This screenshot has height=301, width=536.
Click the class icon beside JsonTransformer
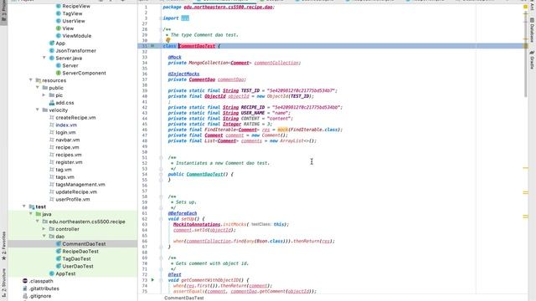tap(52, 51)
